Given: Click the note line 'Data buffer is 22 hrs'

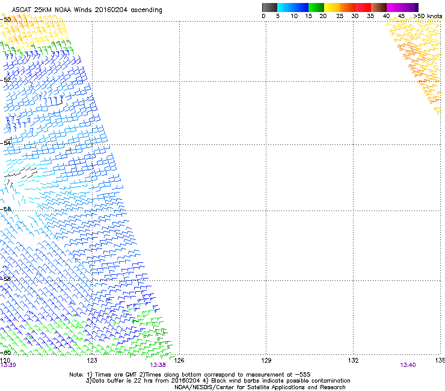Looking at the screenshot, I should pyautogui.click(x=218, y=381).
